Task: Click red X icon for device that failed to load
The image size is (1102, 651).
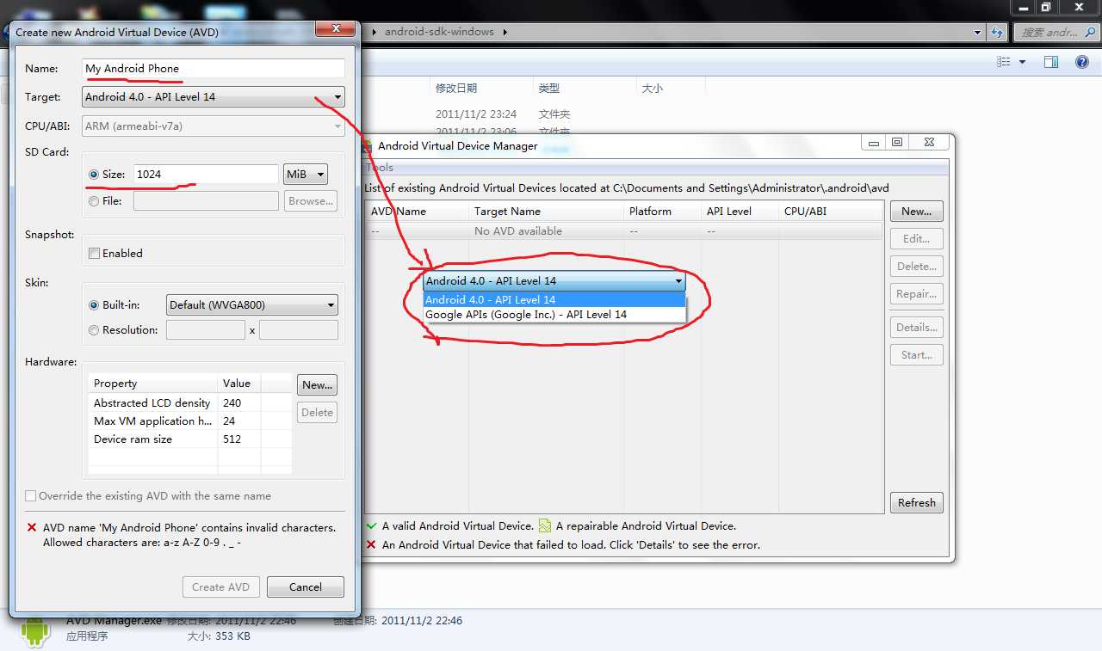Action: coord(371,544)
